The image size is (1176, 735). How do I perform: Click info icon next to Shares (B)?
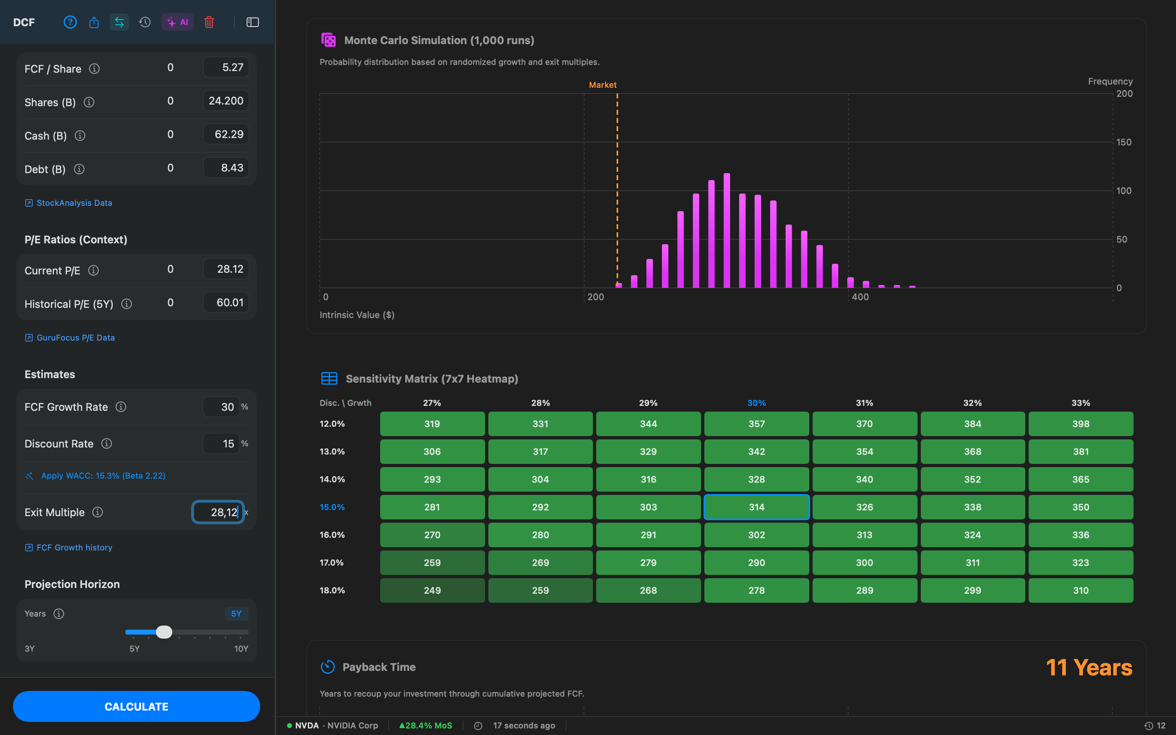89,102
